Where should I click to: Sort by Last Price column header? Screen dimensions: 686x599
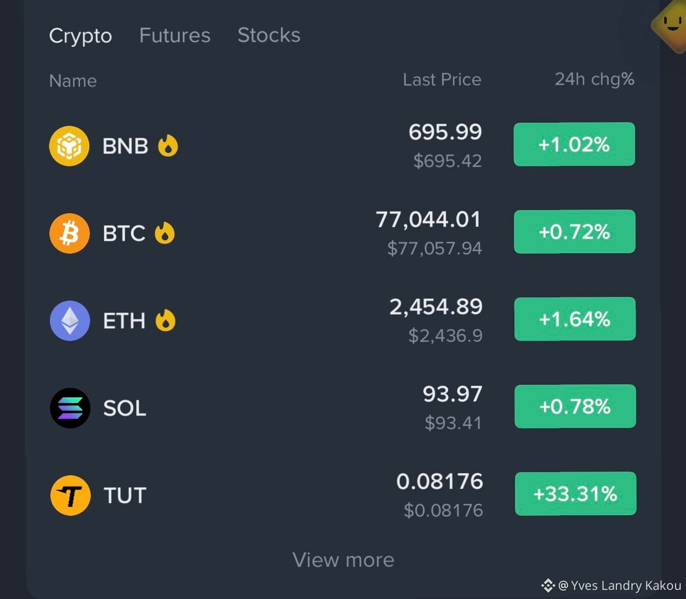pyautogui.click(x=442, y=80)
